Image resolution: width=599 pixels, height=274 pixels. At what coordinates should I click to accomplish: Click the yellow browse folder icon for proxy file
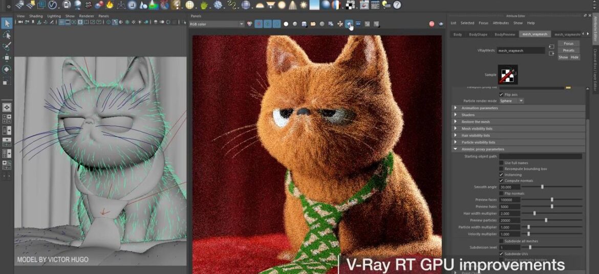click(568, 88)
